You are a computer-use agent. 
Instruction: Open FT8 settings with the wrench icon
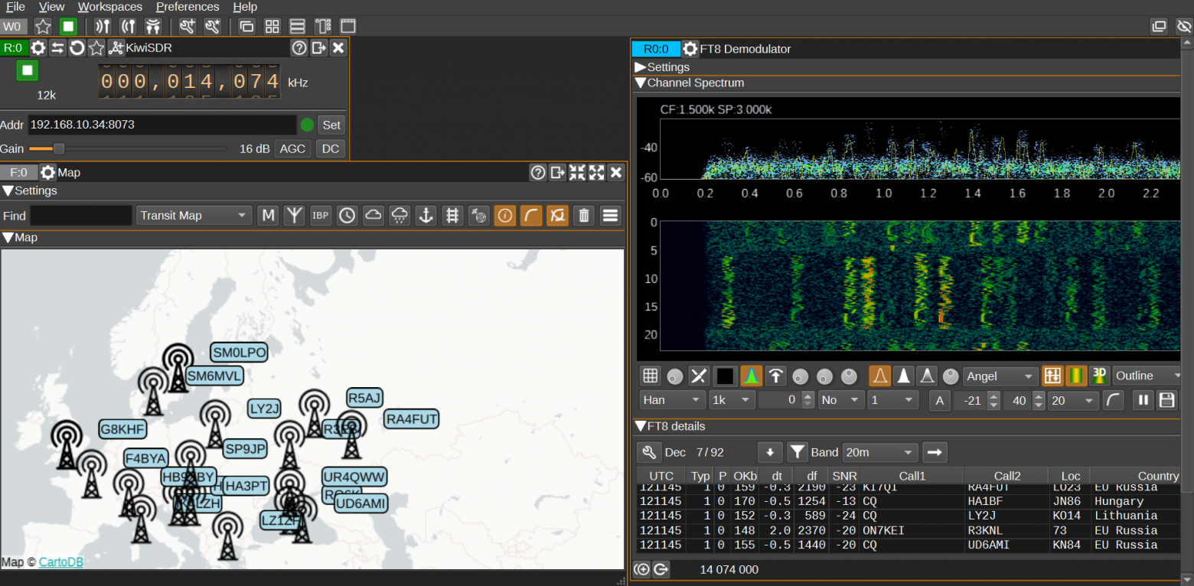[649, 452]
